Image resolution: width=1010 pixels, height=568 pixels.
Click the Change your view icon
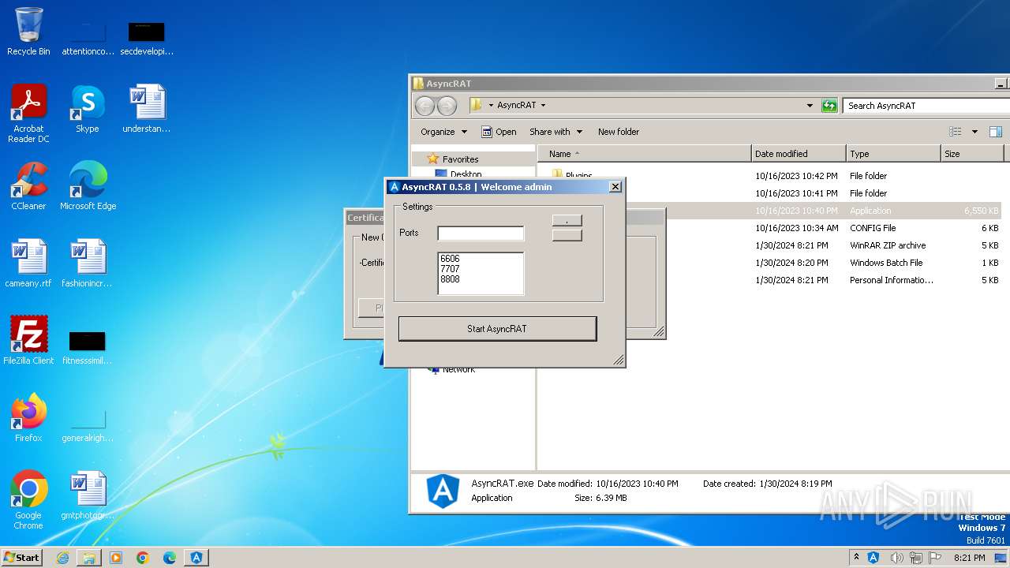coord(956,132)
